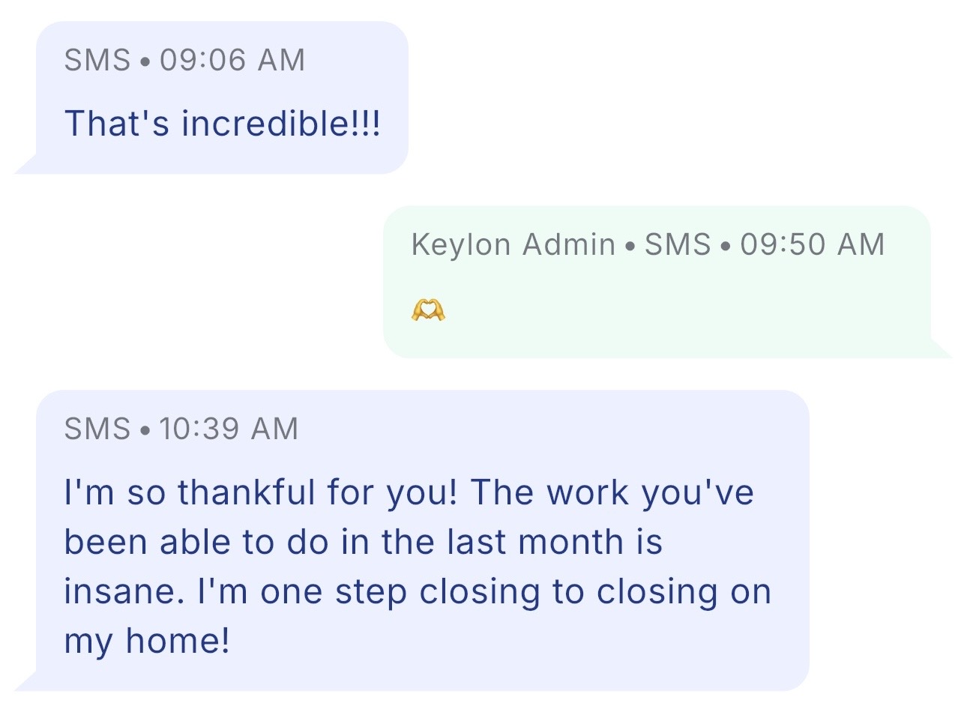Click the SMS label above "That's incredible!!!"

point(97,60)
